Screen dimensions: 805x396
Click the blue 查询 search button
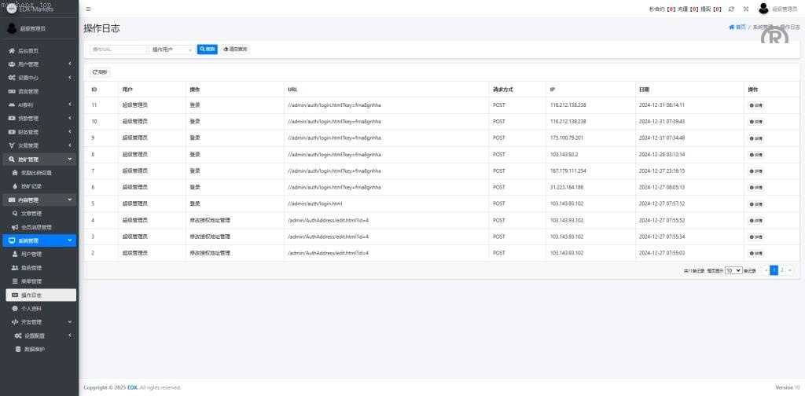pyautogui.click(x=207, y=49)
